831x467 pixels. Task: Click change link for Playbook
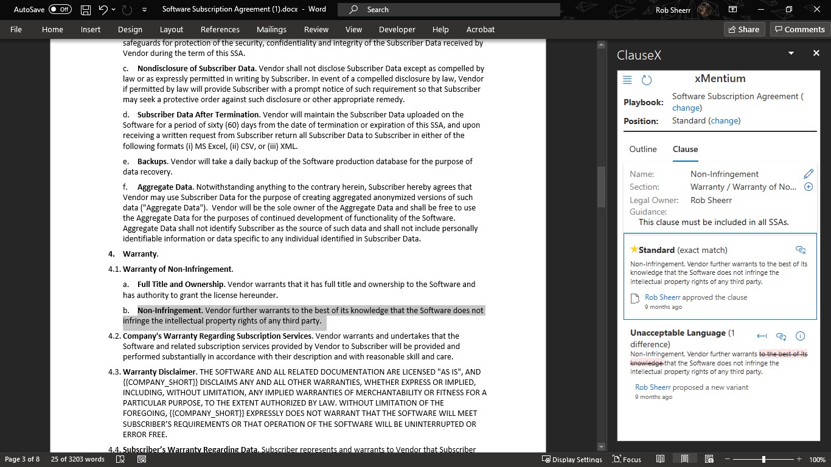(x=686, y=108)
